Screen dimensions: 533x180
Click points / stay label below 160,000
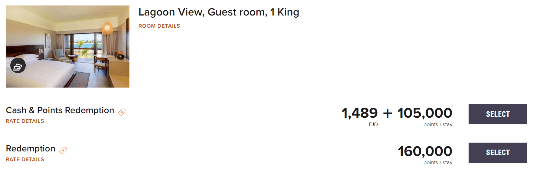438,162
